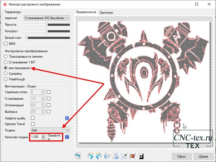
Task: Close the Импорт растрового изображения dialog
Action: [x=209, y=4]
